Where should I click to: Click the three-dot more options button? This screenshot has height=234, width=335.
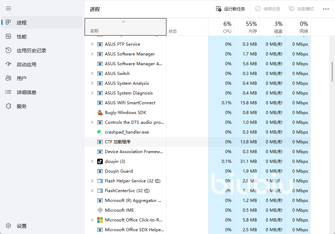326,9
